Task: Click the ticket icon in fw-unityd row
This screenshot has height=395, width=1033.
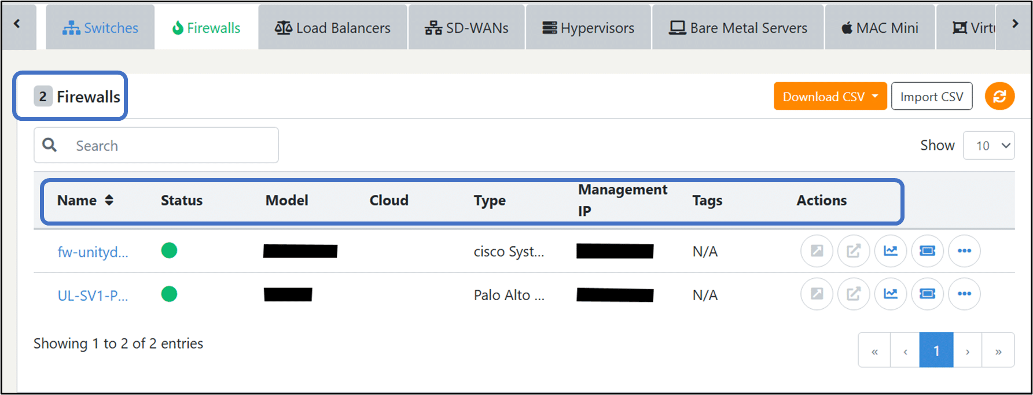Action: 928,251
